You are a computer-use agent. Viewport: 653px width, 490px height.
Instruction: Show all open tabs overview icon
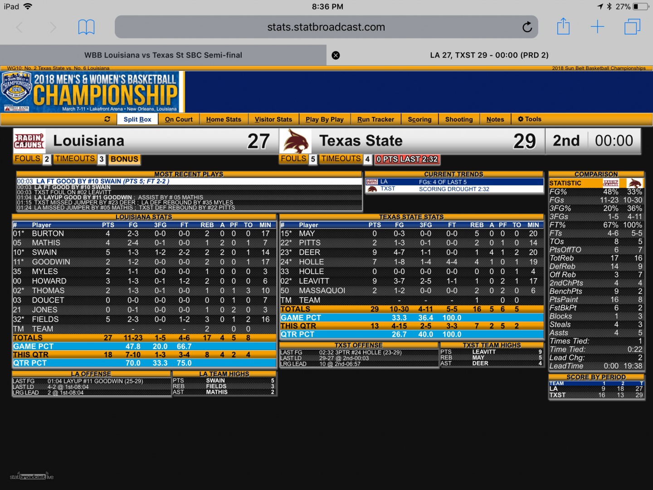632,27
